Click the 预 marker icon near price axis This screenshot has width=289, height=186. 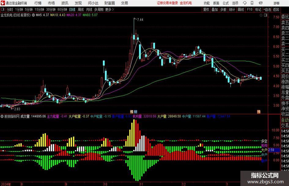point(259,111)
